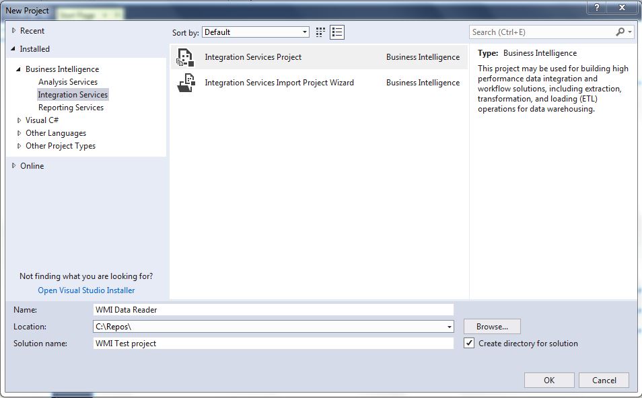Expand the Online node
The height and width of the screenshot is (398, 642).
click(13, 165)
